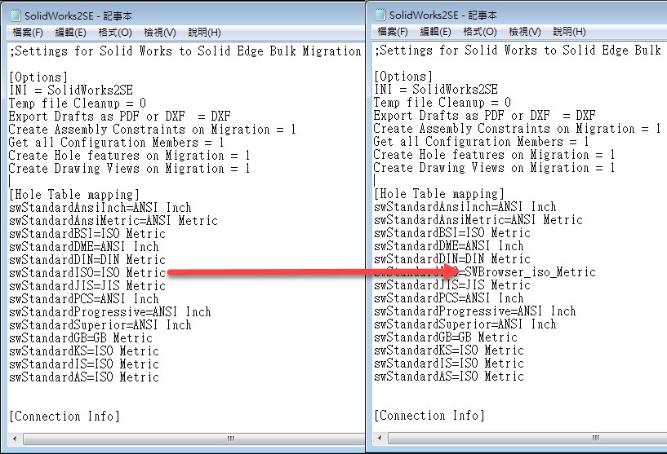Click 'swStandardSuperior=ANSI Inch' in right window
This screenshot has height=454, width=667.
[465, 324]
